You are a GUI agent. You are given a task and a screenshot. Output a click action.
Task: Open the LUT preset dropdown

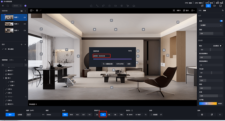tap(211, 25)
